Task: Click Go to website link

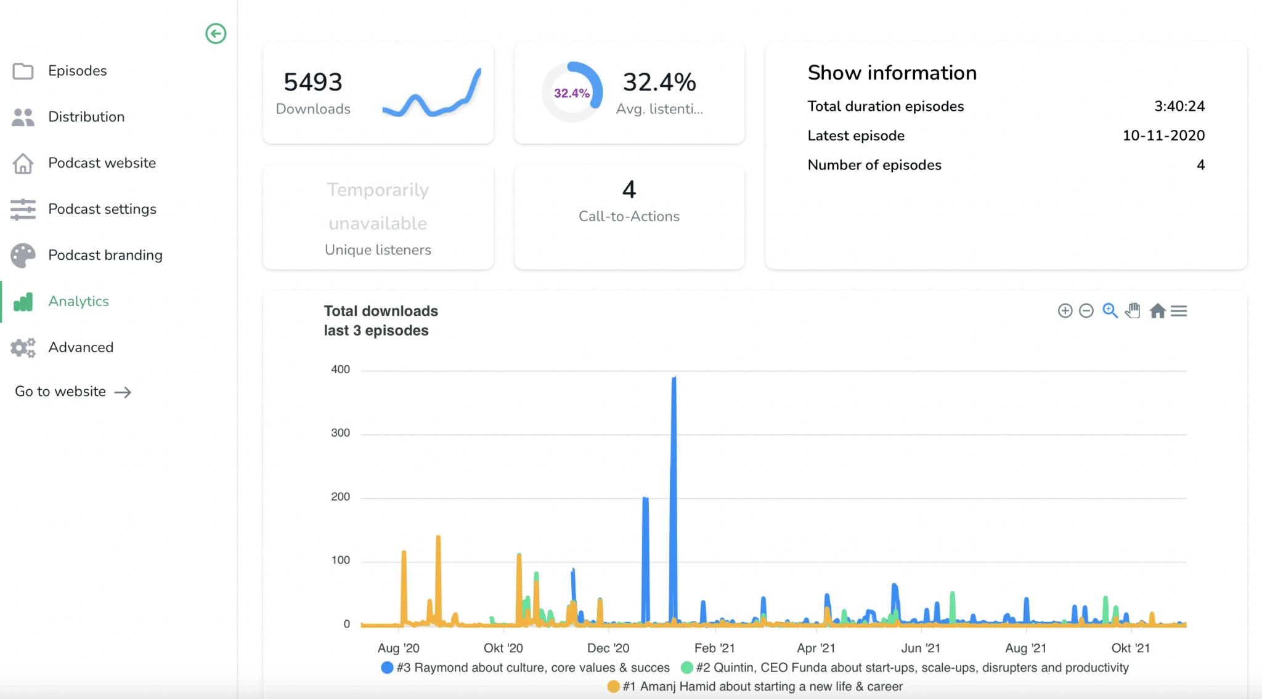Action: (73, 392)
